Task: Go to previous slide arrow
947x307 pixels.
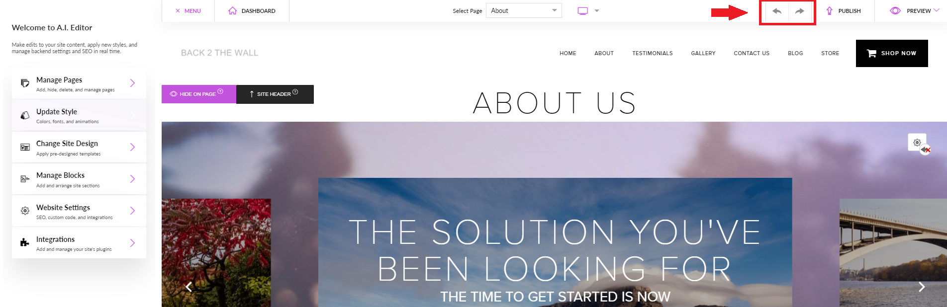Action: coord(189,287)
